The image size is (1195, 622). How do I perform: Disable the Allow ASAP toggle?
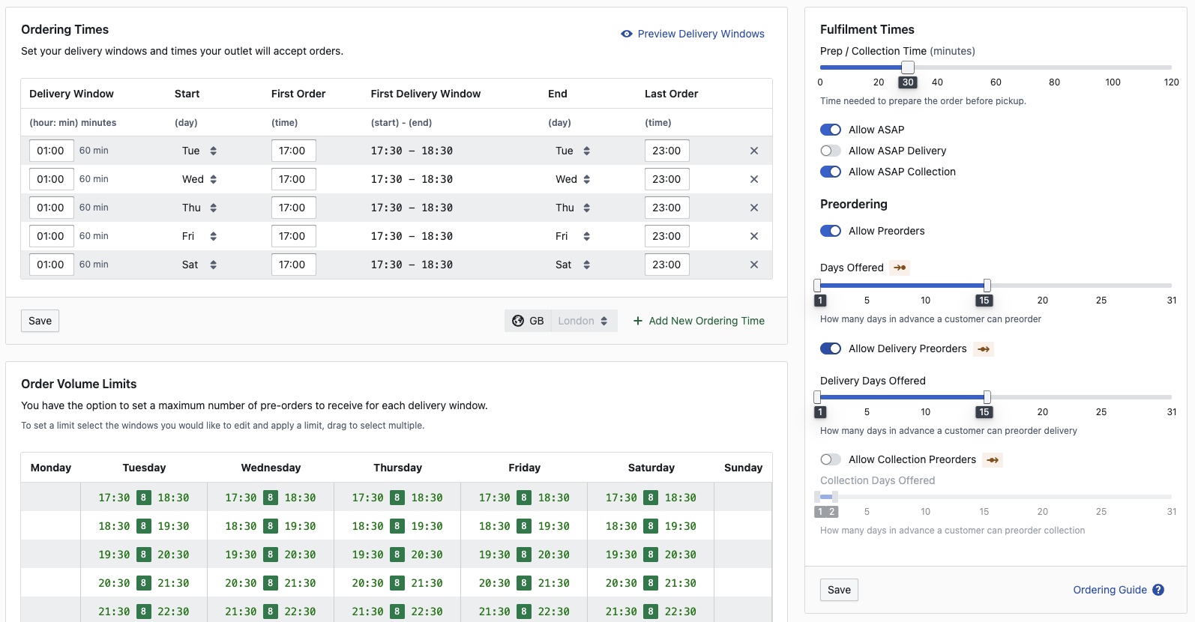(x=831, y=130)
